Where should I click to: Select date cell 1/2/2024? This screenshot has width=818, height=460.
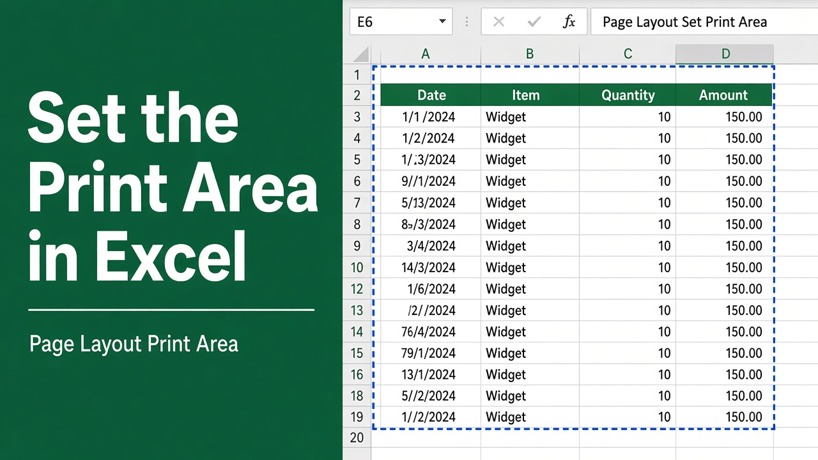click(431, 138)
